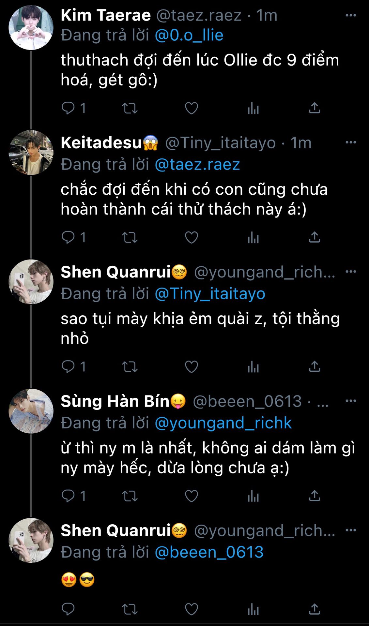
Task: Share Keitadesu's tweet
Action: [x=314, y=237]
